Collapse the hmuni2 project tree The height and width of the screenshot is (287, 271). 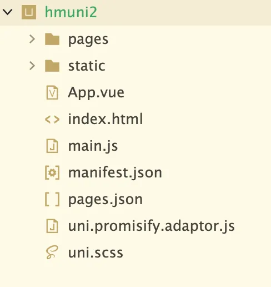(x=8, y=12)
